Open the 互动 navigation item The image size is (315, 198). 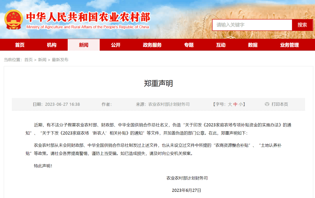coord(221,45)
